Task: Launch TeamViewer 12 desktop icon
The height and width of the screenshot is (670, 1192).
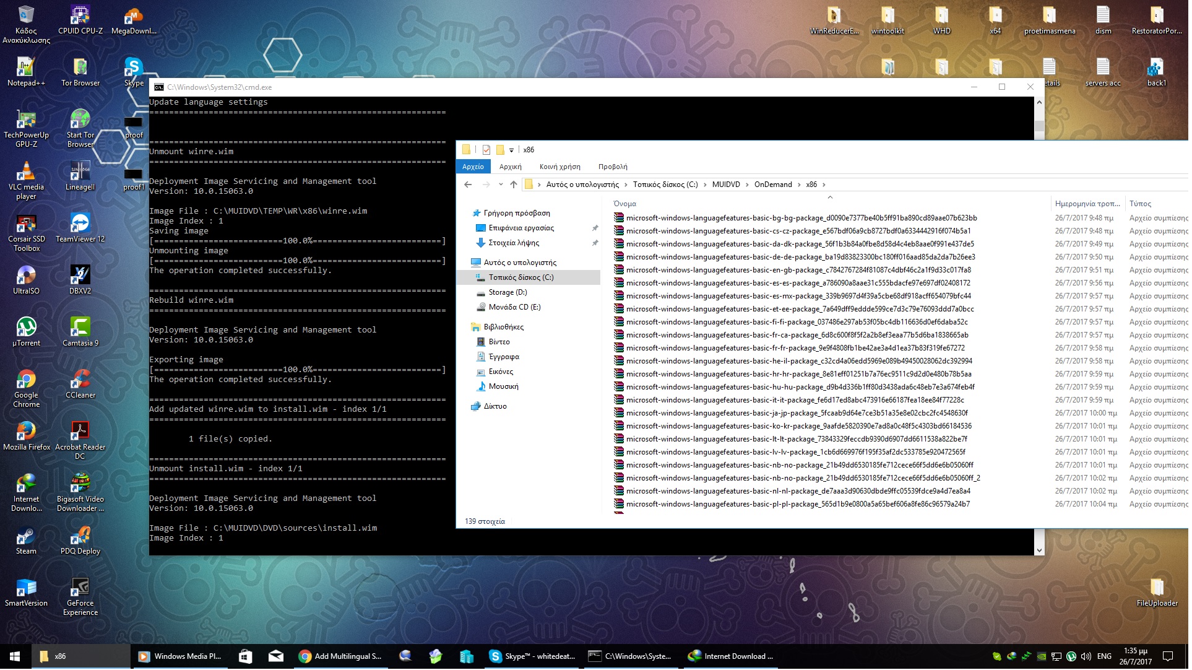Action: pyautogui.click(x=80, y=228)
